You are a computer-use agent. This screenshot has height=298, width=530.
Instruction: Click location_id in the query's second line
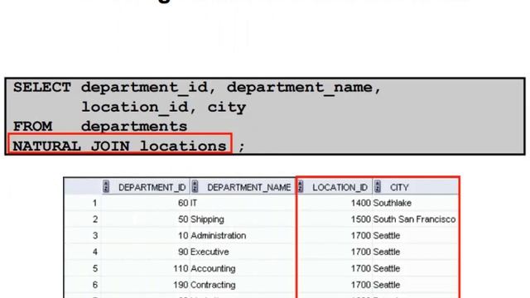[x=134, y=108]
